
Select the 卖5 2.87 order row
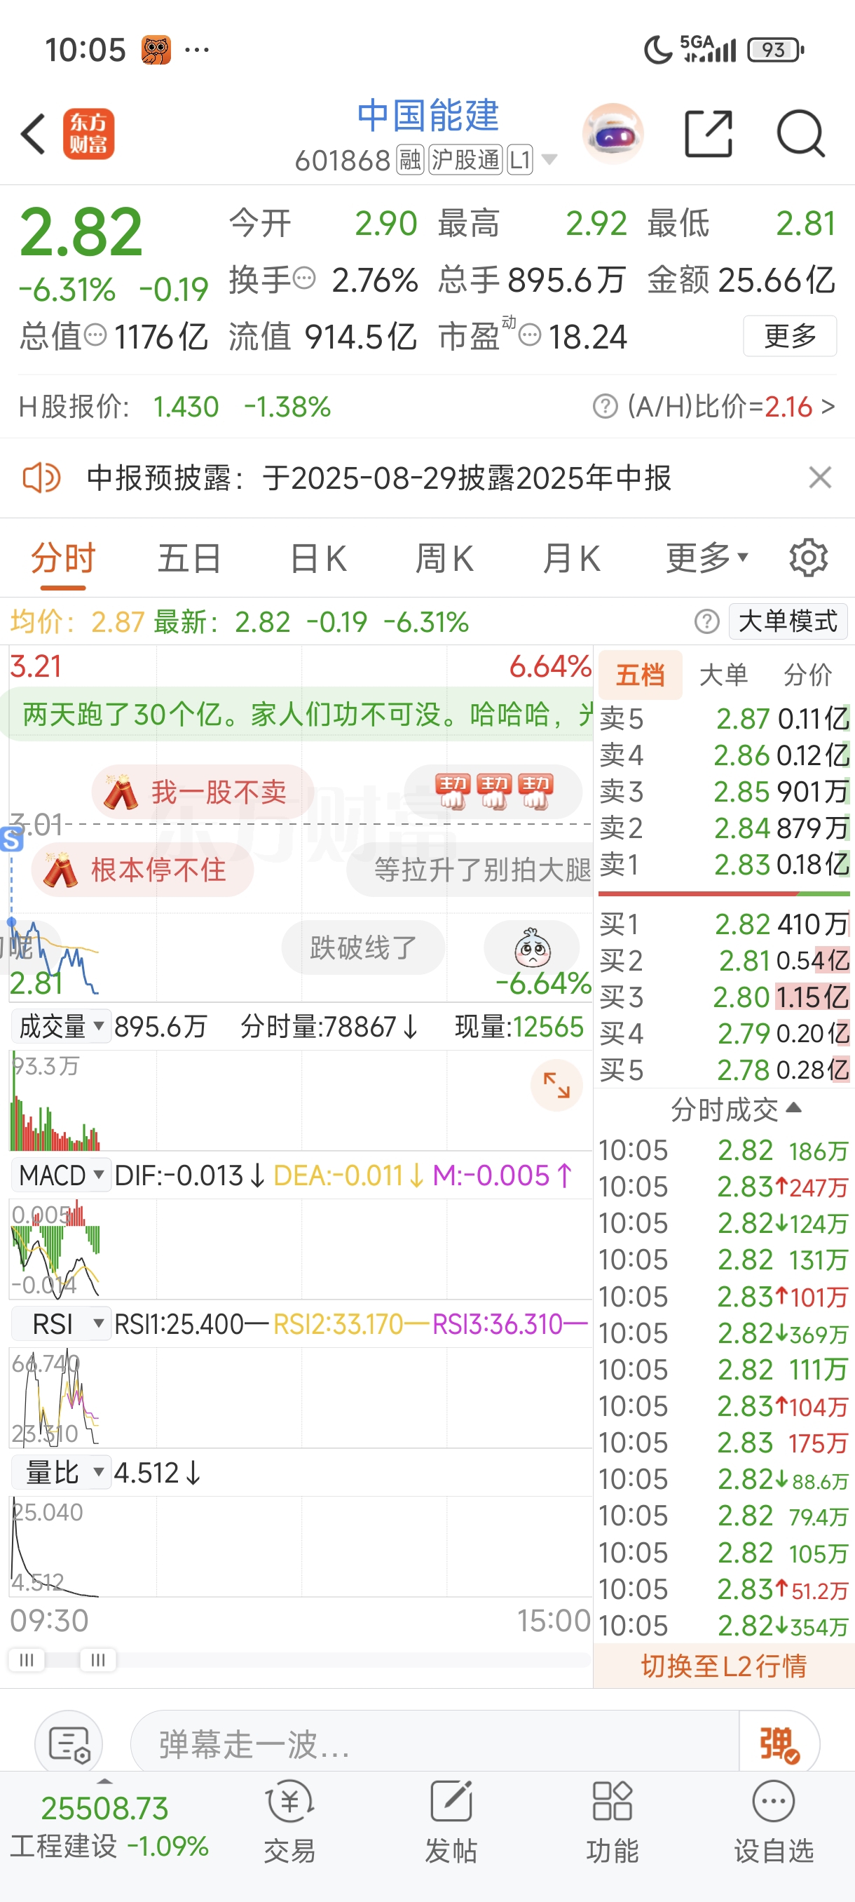[x=724, y=718]
